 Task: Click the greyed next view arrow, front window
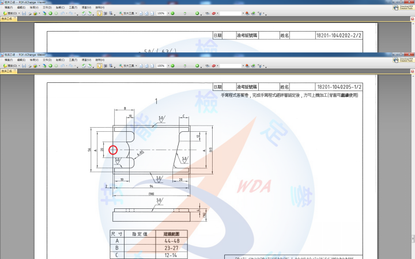pos(56,66)
